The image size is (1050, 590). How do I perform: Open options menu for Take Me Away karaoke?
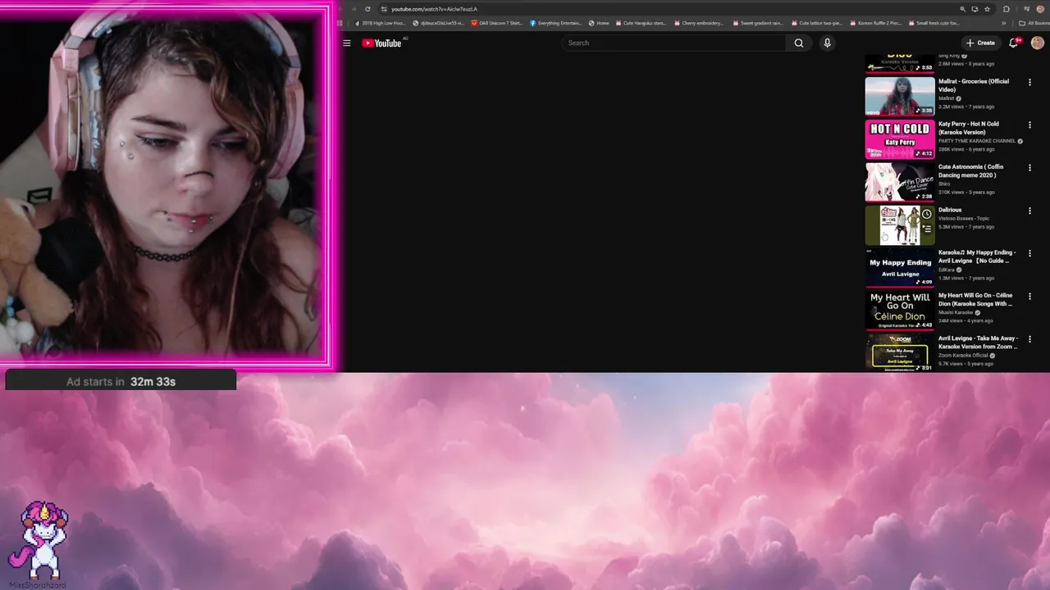pos(1029,338)
